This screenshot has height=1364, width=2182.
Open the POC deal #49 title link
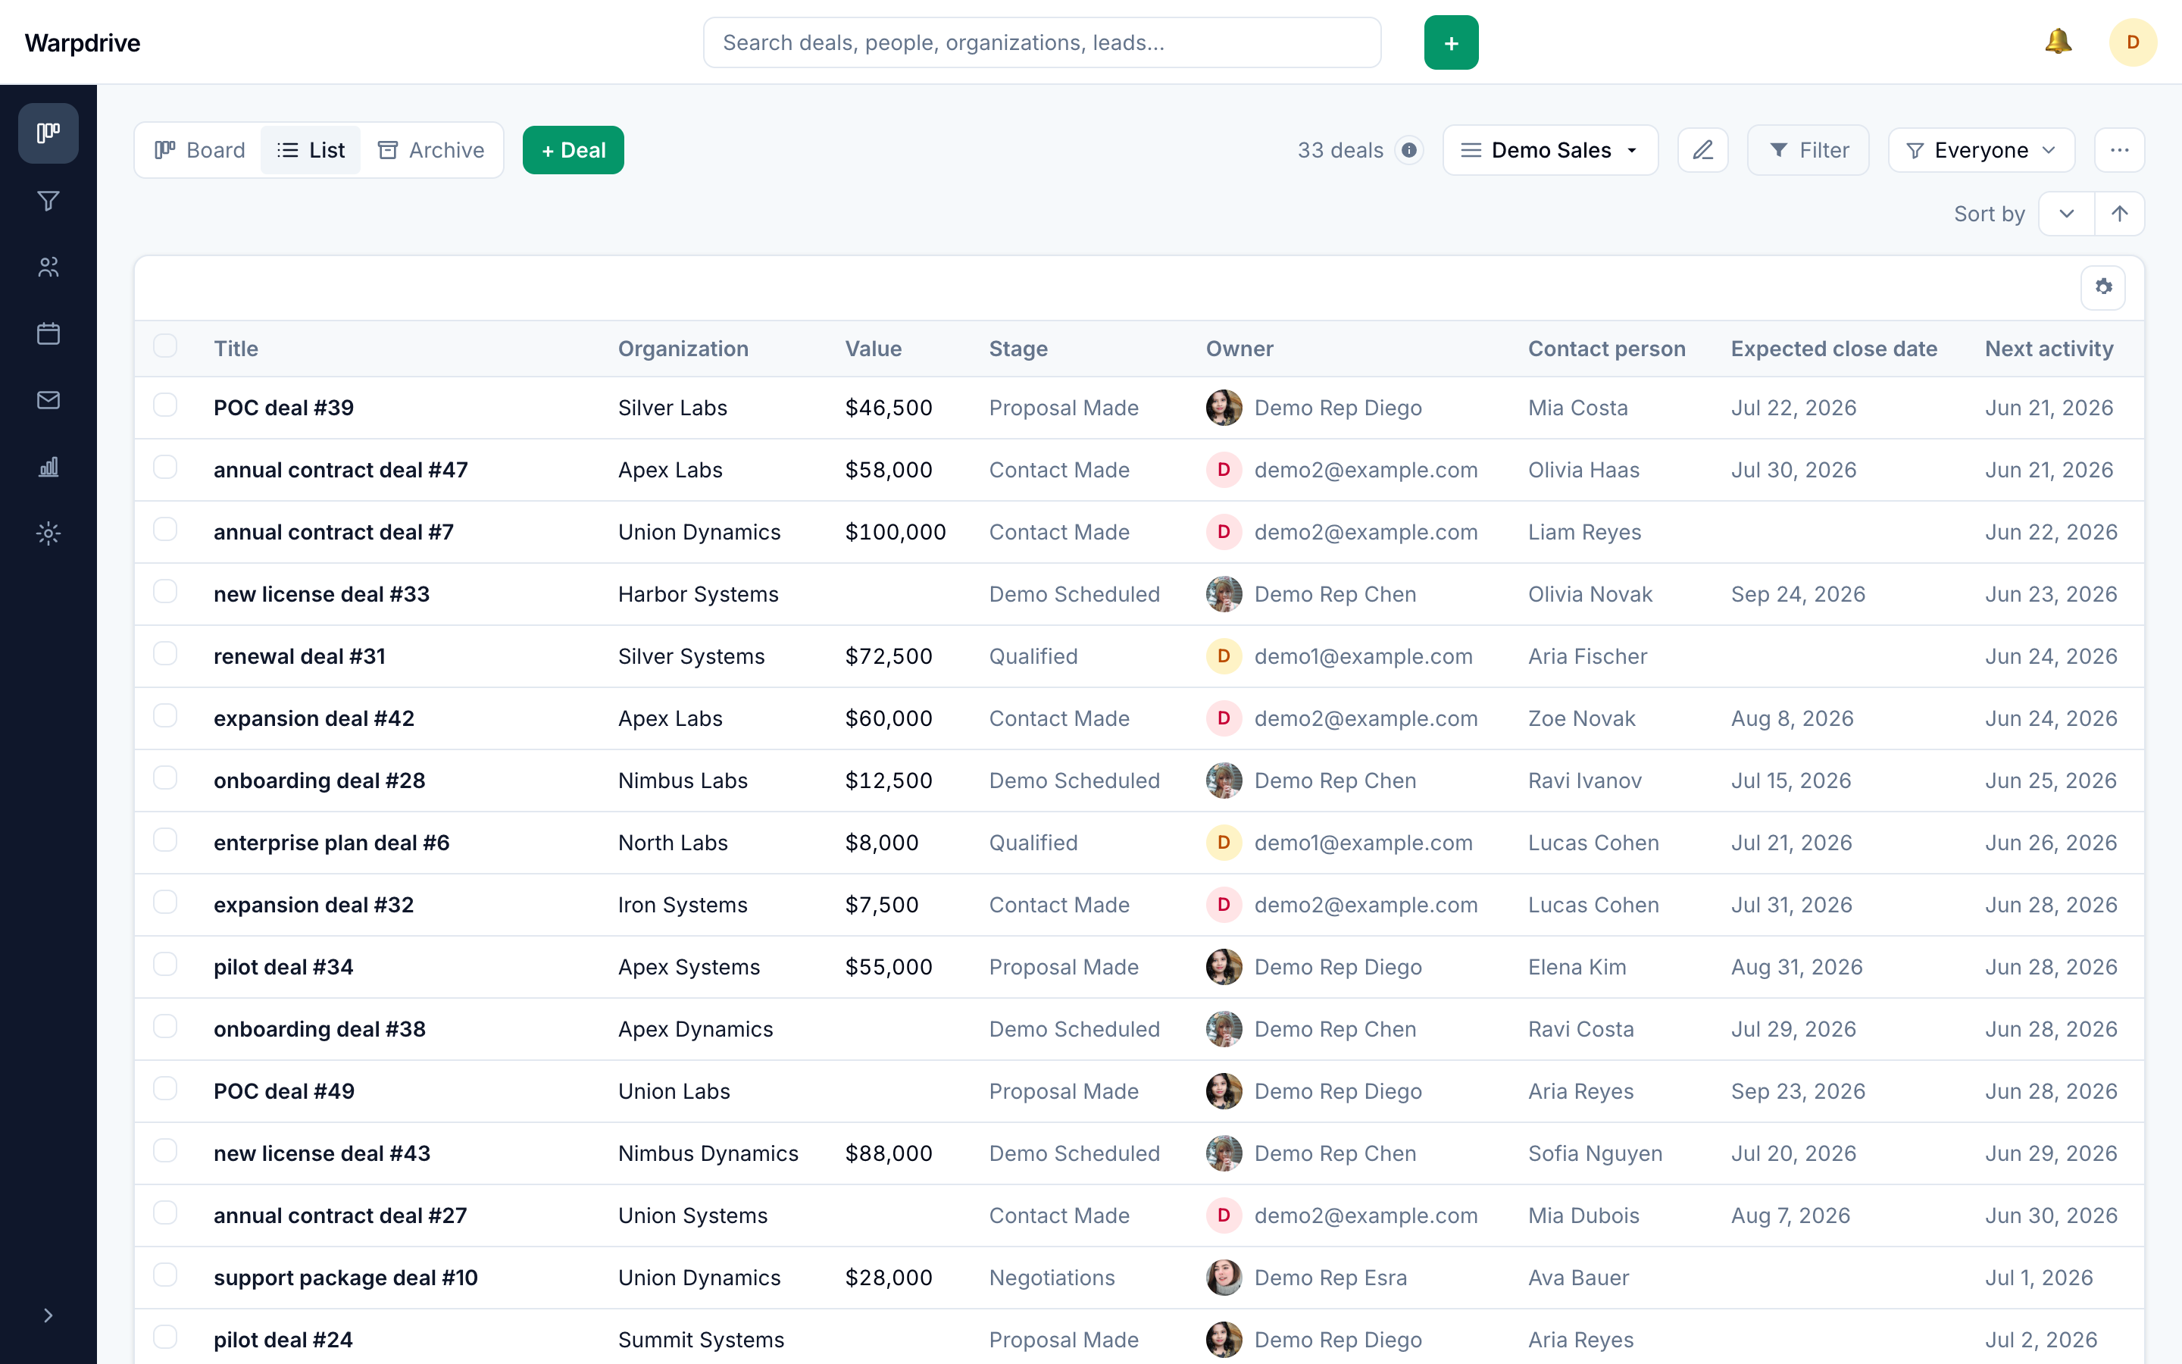tap(284, 1091)
